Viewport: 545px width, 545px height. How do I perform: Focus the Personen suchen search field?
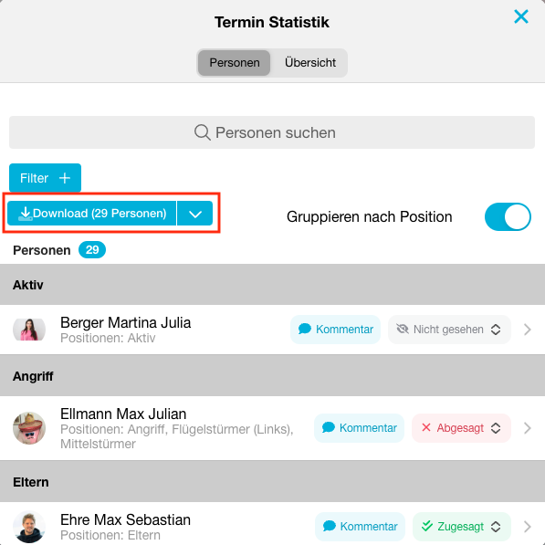272,132
